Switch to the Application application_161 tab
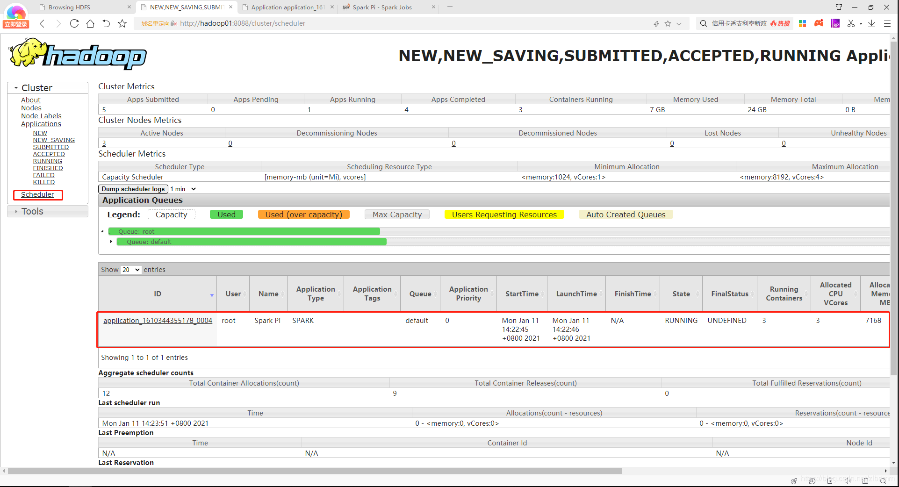Image resolution: width=899 pixels, height=487 pixels. click(288, 7)
